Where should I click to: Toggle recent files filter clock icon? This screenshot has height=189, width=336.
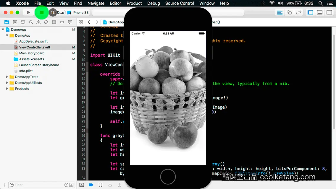click(67, 185)
